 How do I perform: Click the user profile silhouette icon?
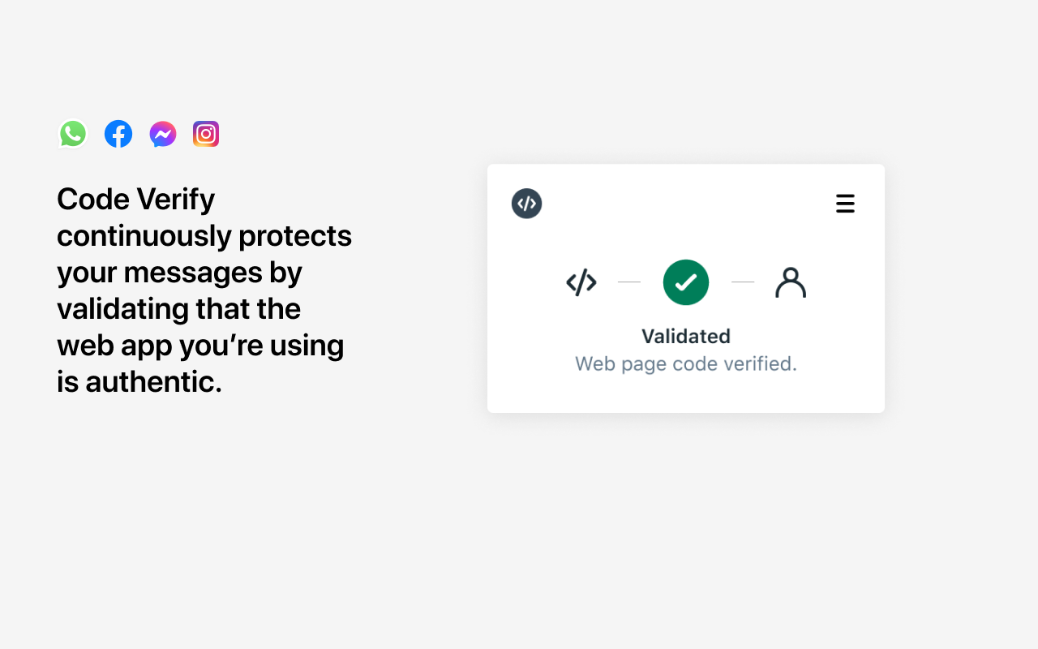coord(791,282)
